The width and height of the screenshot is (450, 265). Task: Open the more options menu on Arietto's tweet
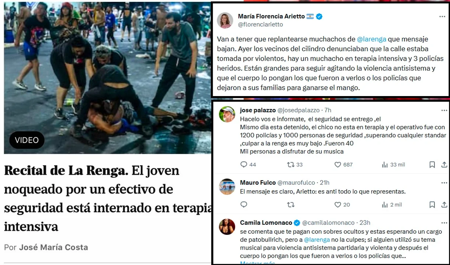pyautogui.click(x=442, y=17)
